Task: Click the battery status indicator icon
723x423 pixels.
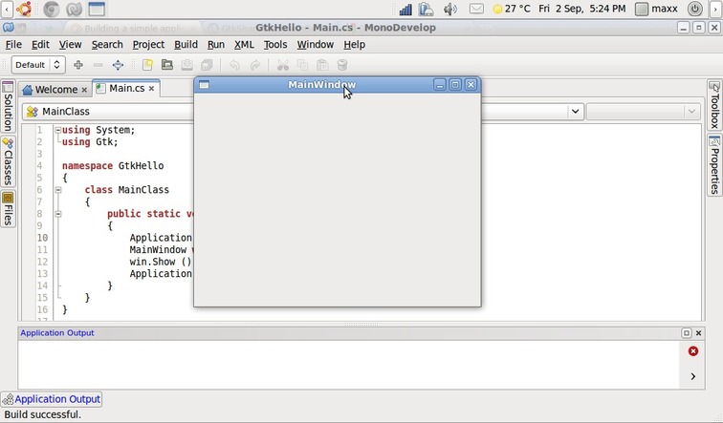Action: [427, 9]
